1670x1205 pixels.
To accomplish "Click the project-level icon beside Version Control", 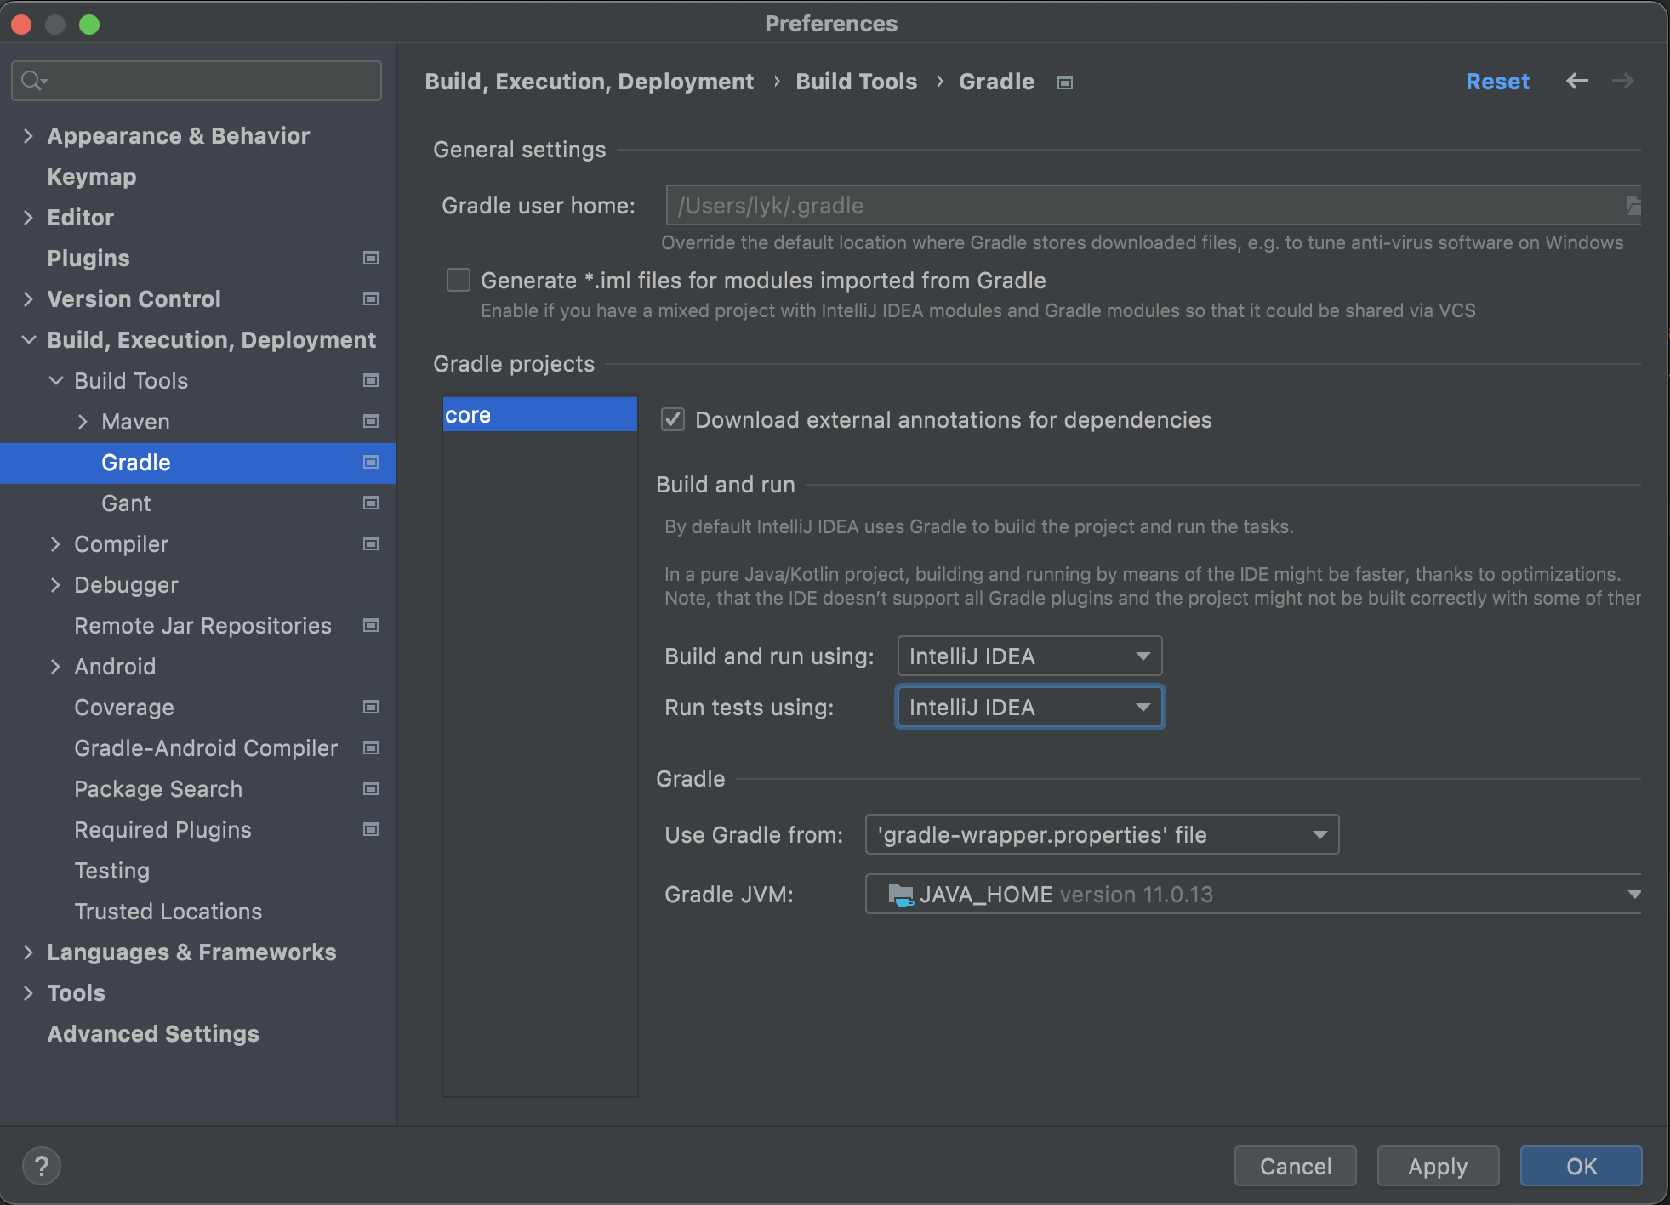I will pyautogui.click(x=371, y=298).
